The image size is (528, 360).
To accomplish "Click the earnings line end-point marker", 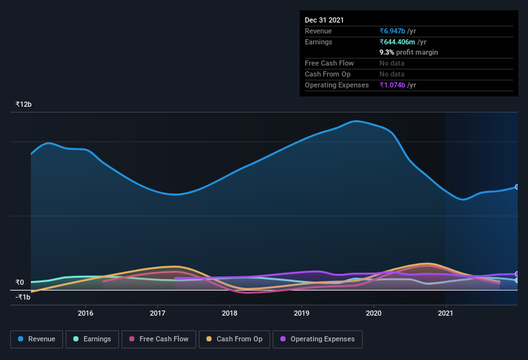I will [x=517, y=280].
